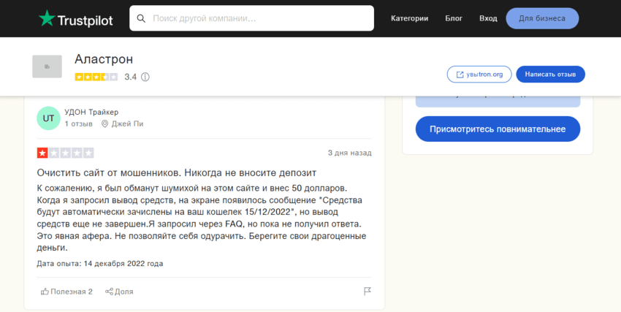Viewport: 621px width, 312px height.
Task: Click the TrustScore info icon
Action: click(x=145, y=77)
